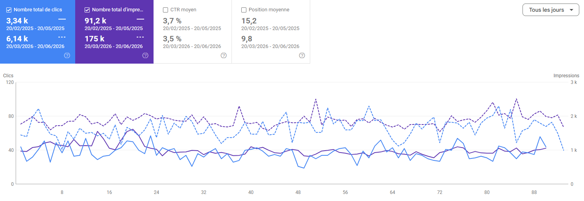Enable the CTR moyen checkbox
The height and width of the screenshot is (201, 584).
tap(165, 10)
